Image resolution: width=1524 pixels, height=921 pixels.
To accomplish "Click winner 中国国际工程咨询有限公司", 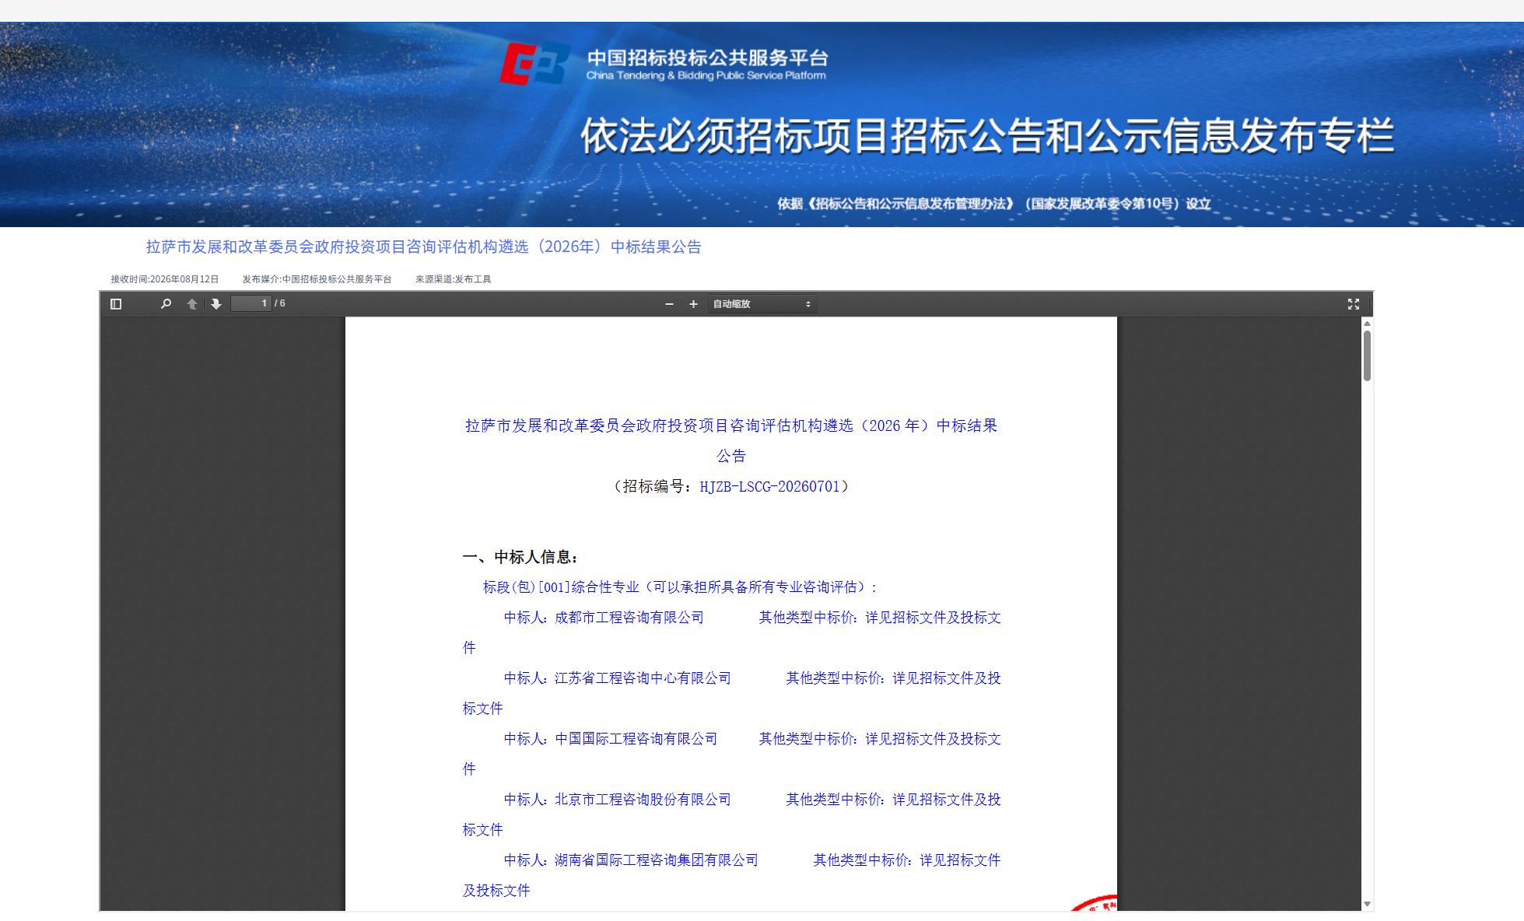I will pyautogui.click(x=636, y=739).
